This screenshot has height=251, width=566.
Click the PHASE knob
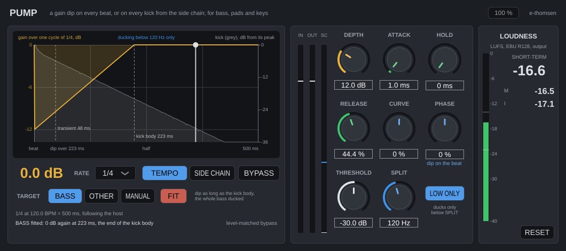(x=444, y=128)
